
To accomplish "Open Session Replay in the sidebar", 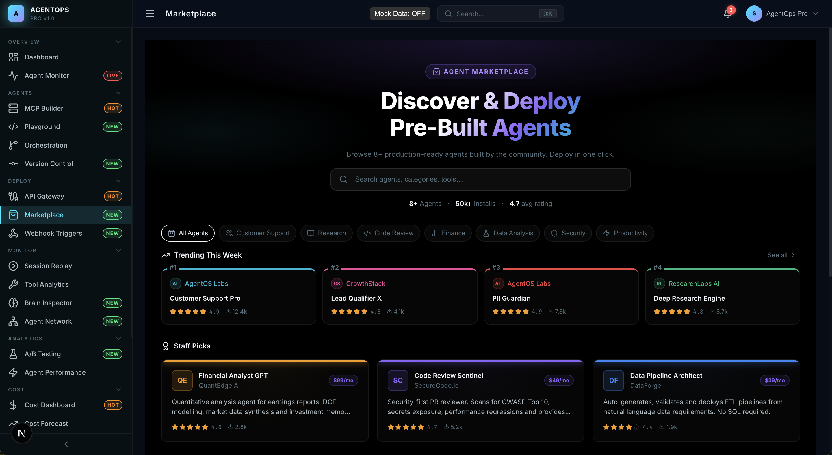I will [x=48, y=266].
